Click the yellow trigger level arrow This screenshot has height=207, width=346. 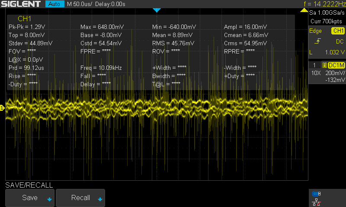point(304,10)
